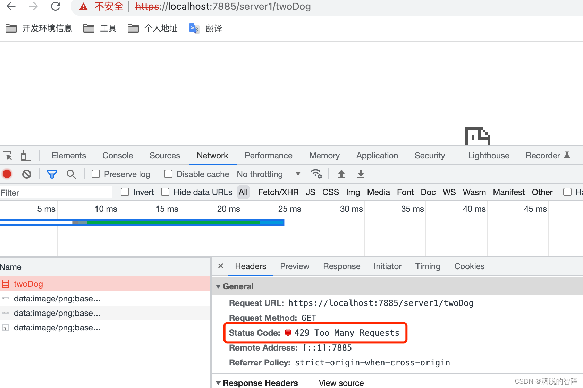The width and height of the screenshot is (583, 388).
Task: Filter requests by Fetch/XHR
Action: pyautogui.click(x=278, y=192)
